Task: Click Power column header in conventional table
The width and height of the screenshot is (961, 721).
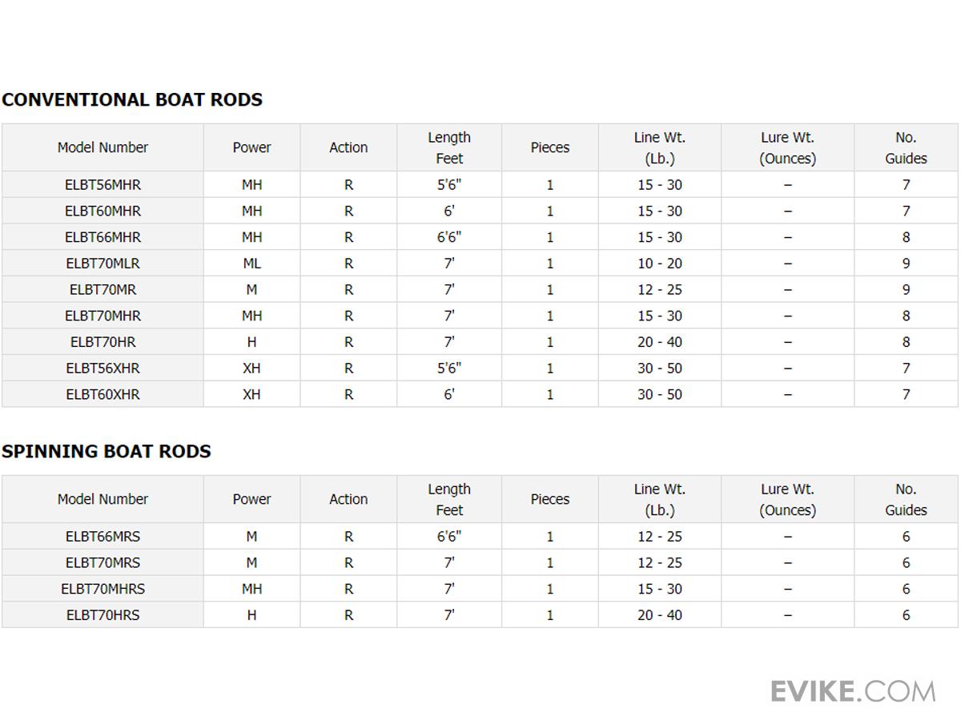Action: (x=251, y=147)
